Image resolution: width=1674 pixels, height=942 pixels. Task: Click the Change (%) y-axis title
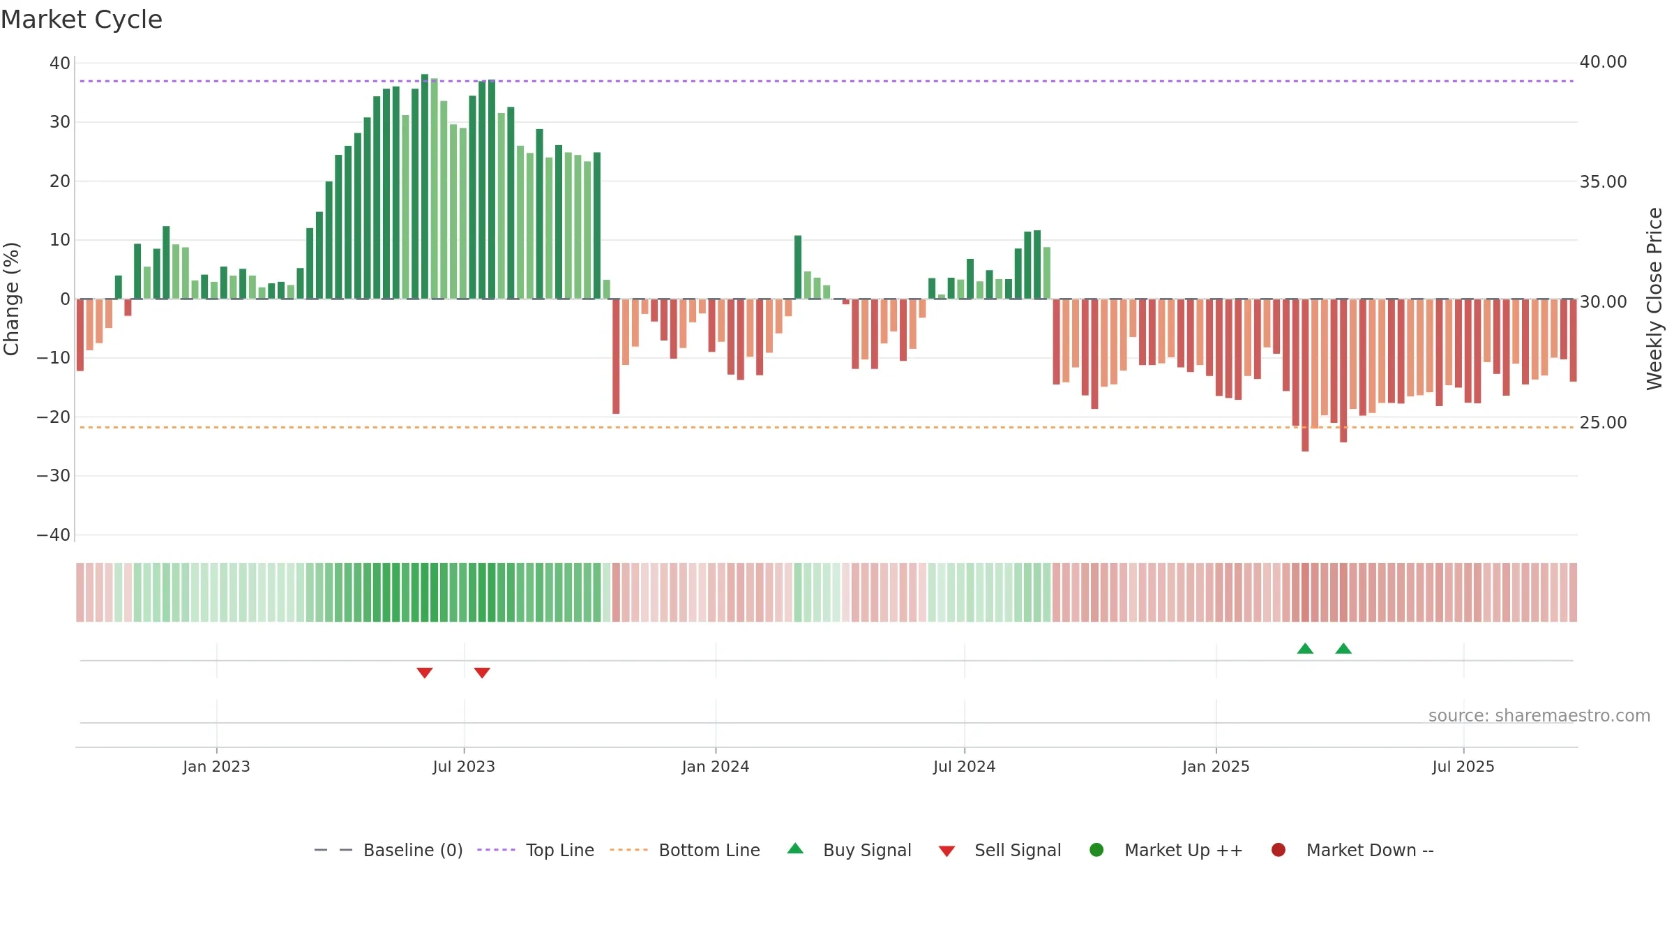[x=12, y=299]
